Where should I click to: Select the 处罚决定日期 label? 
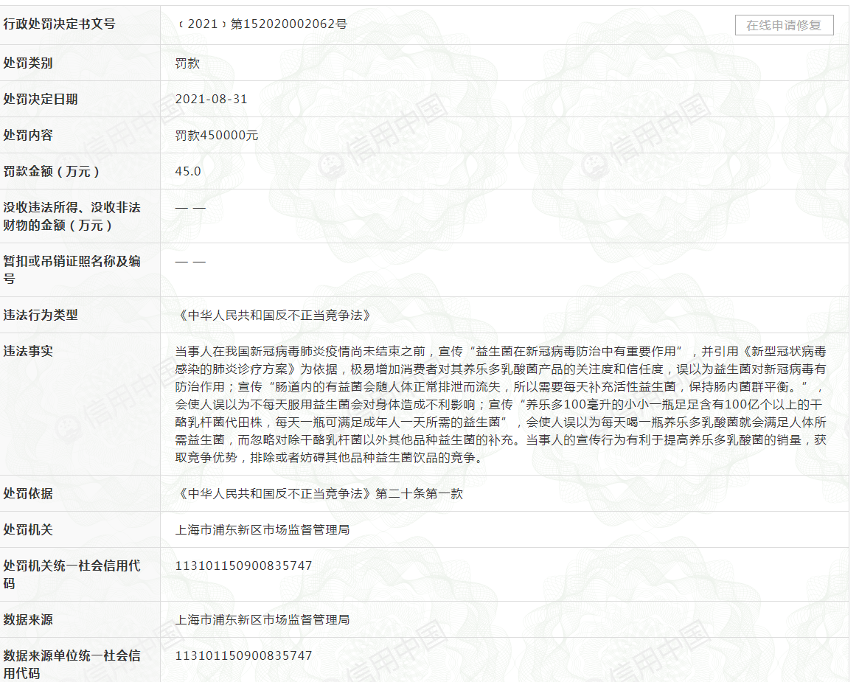(41, 99)
